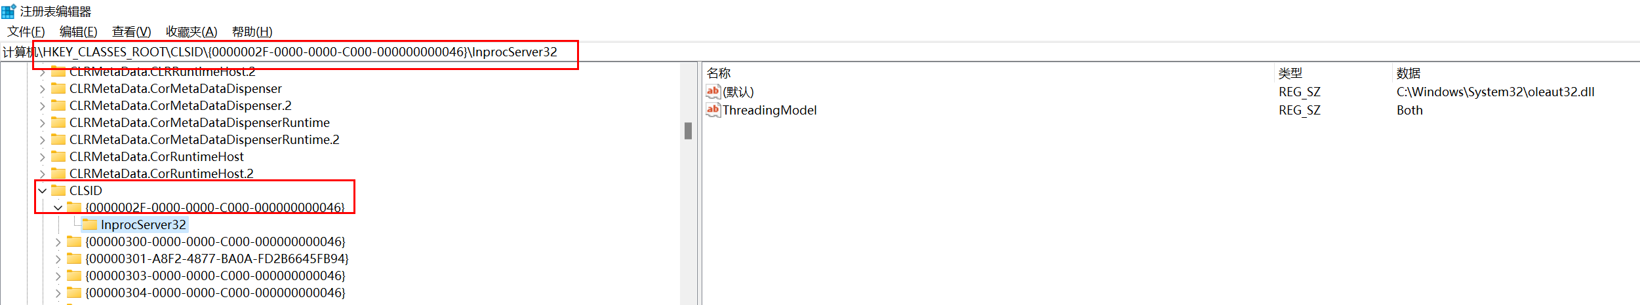Click the tree pane vertical scrollbar thumb
This screenshot has width=1640, height=305.
688,131
